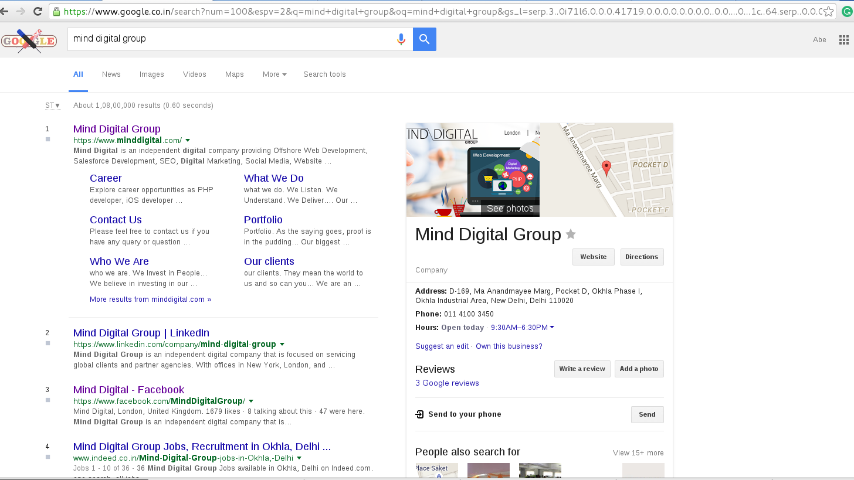Click the phone number 011 4100 3450
The width and height of the screenshot is (854, 480).
point(469,314)
